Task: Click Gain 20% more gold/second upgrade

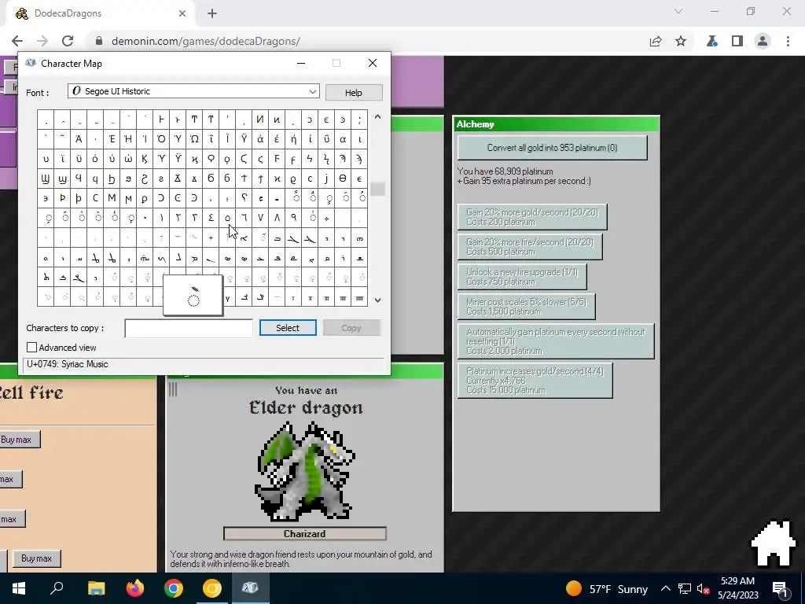Action: click(x=532, y=217)
